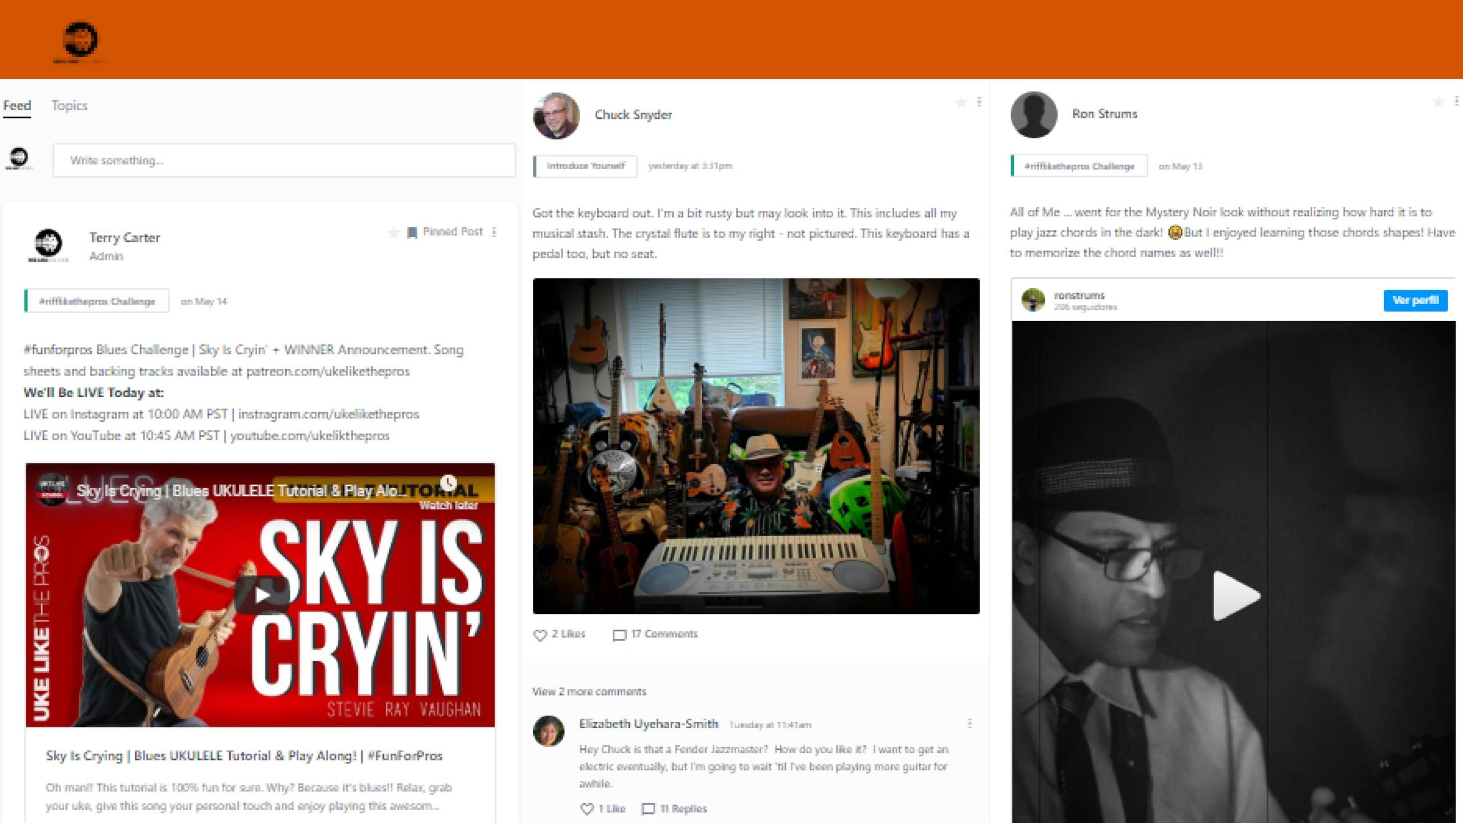Click the Ver perfil button

(x=1416, y=301)
